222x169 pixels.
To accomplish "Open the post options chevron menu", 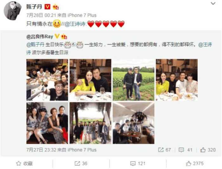I will (213, 3).
